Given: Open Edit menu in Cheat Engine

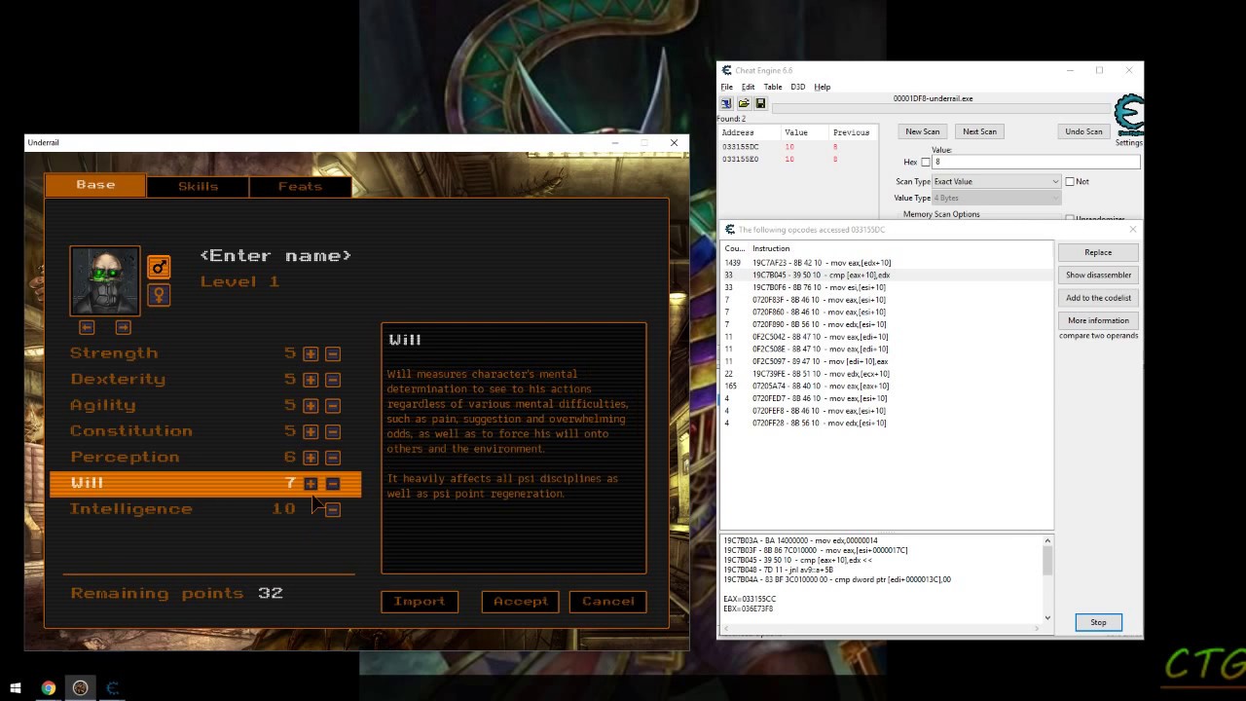Looking at the screenshot, I should 748,87.
